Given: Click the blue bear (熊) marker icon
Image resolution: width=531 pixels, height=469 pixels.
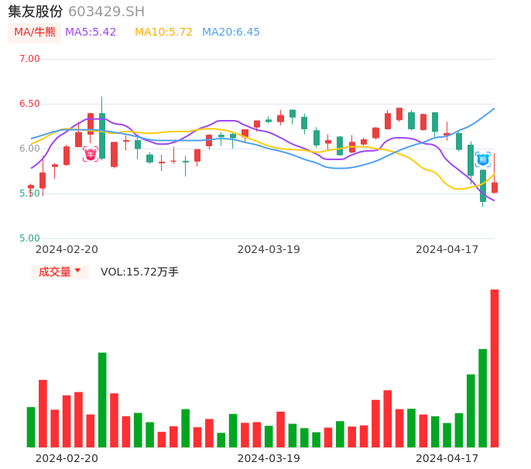Looking at the screenshot, I should tap(483, 159).
